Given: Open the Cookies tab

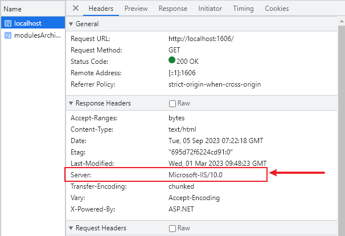Looking at the screenshot, I should tap(277, 9).
